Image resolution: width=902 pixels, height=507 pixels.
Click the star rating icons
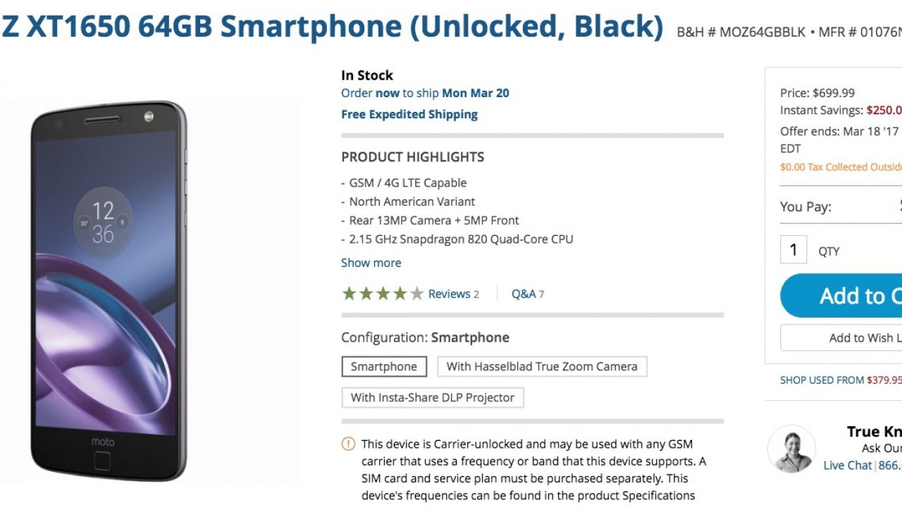pyautogui.click(x=383, y=294)
